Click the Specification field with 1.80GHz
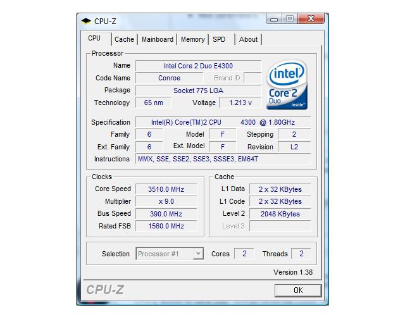 coord(223,122)
